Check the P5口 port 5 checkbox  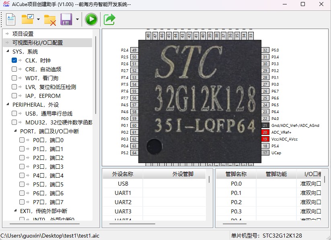click(x=22, y=185)
